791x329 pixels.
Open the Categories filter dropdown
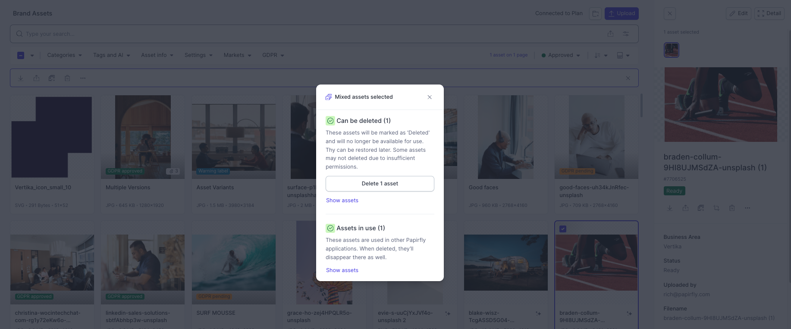tap(64, 55)
